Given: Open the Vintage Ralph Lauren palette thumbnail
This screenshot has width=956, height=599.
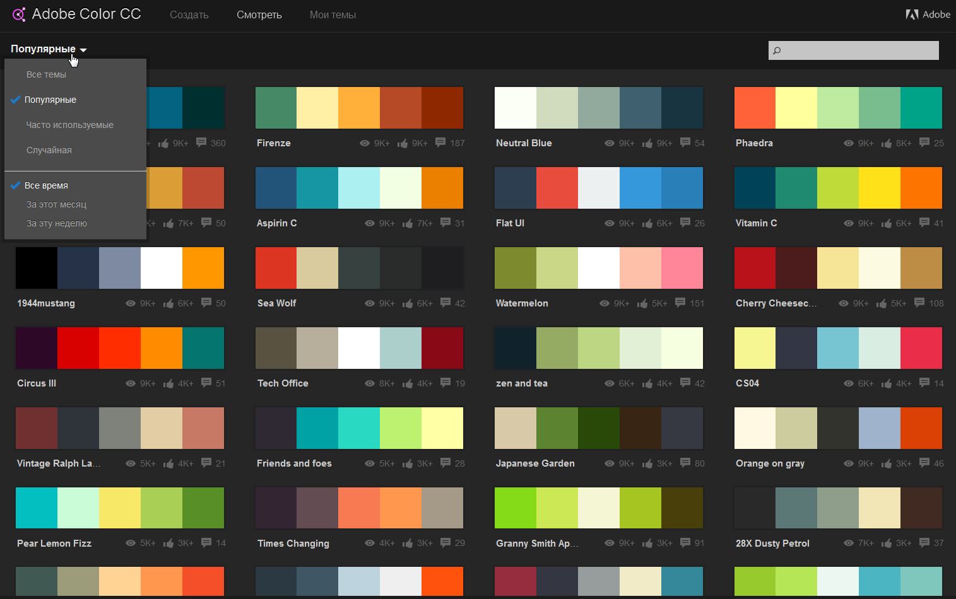Looking at the screenshot, I should click(x=120, y=428).
